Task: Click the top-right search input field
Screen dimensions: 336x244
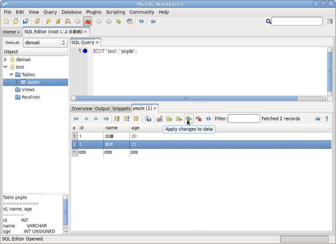Action: (297, 21)
